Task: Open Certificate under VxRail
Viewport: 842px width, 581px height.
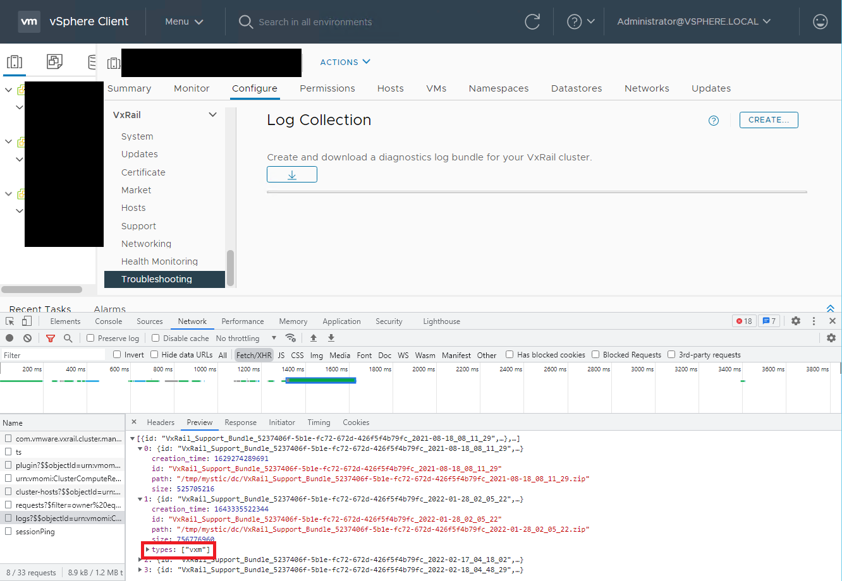Action: (143, 172)
